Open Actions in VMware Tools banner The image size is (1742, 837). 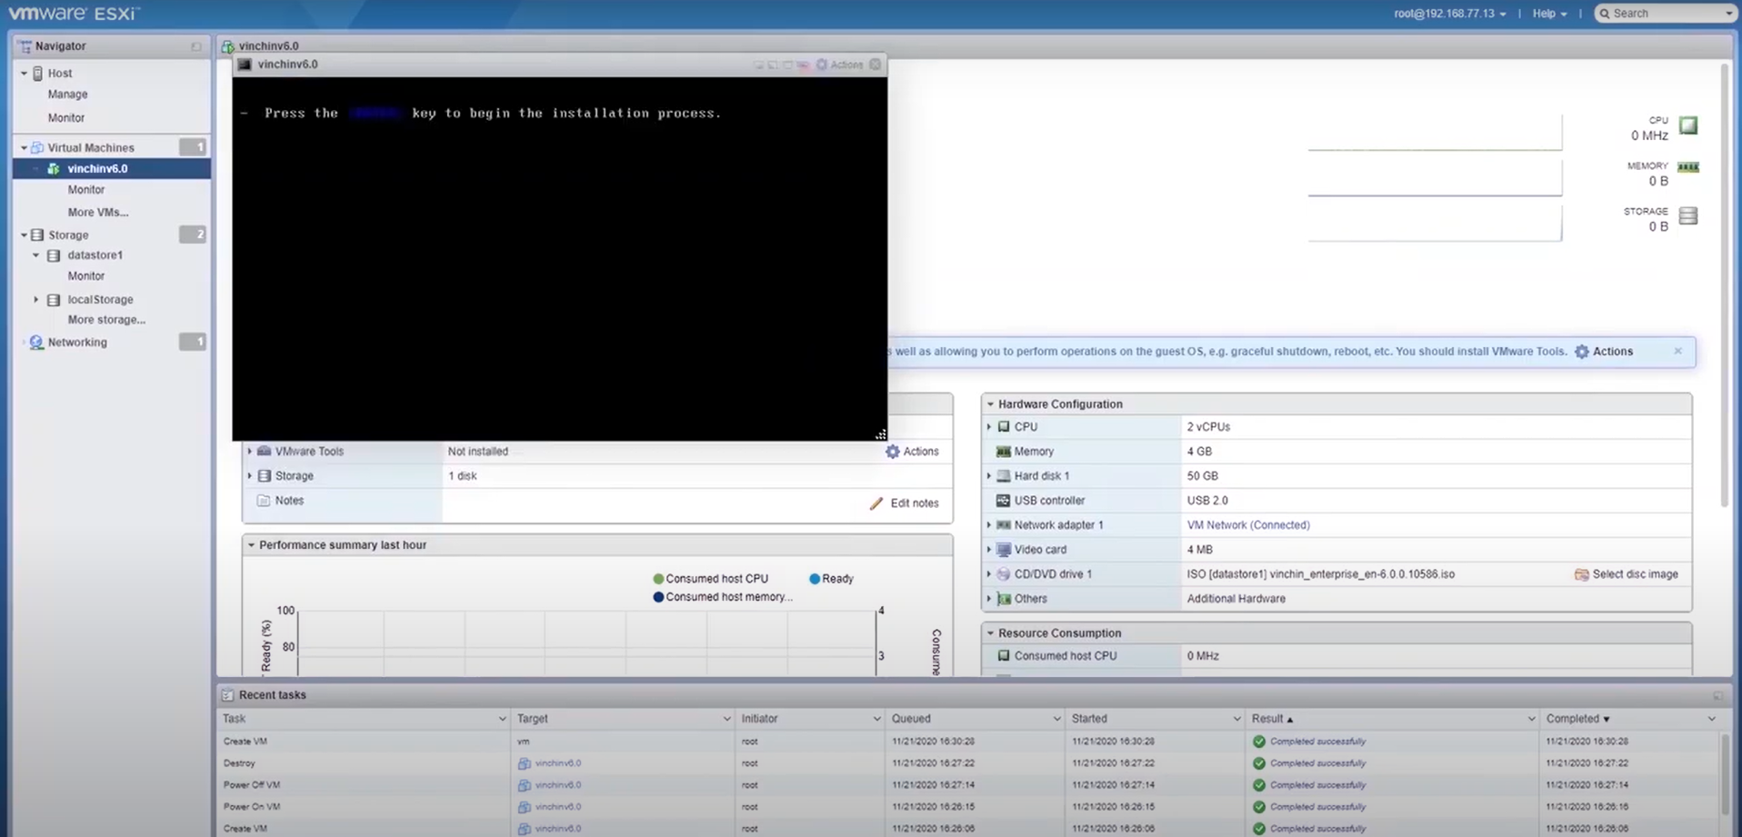1604,352
